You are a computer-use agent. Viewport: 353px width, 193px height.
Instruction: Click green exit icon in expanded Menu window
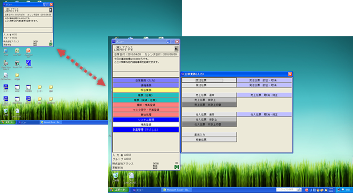click(x=176, y=167)
